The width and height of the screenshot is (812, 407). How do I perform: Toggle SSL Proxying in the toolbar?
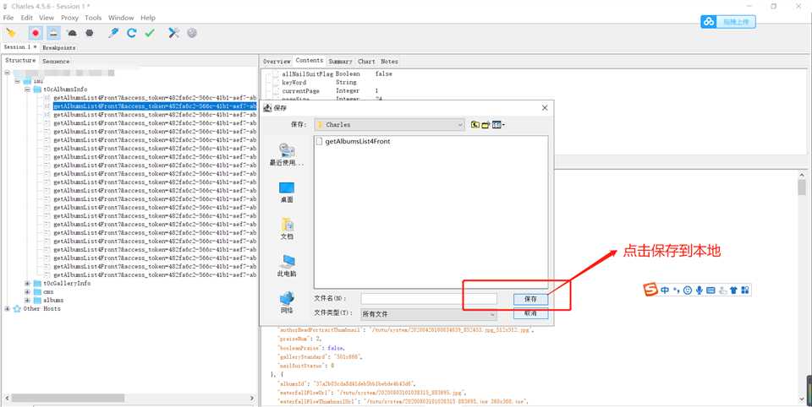point(53,33)
